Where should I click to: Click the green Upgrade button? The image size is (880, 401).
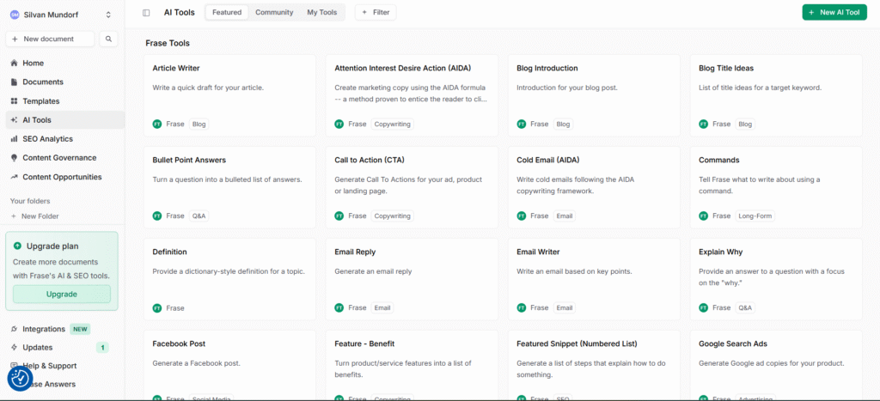[x=62, y=294]
